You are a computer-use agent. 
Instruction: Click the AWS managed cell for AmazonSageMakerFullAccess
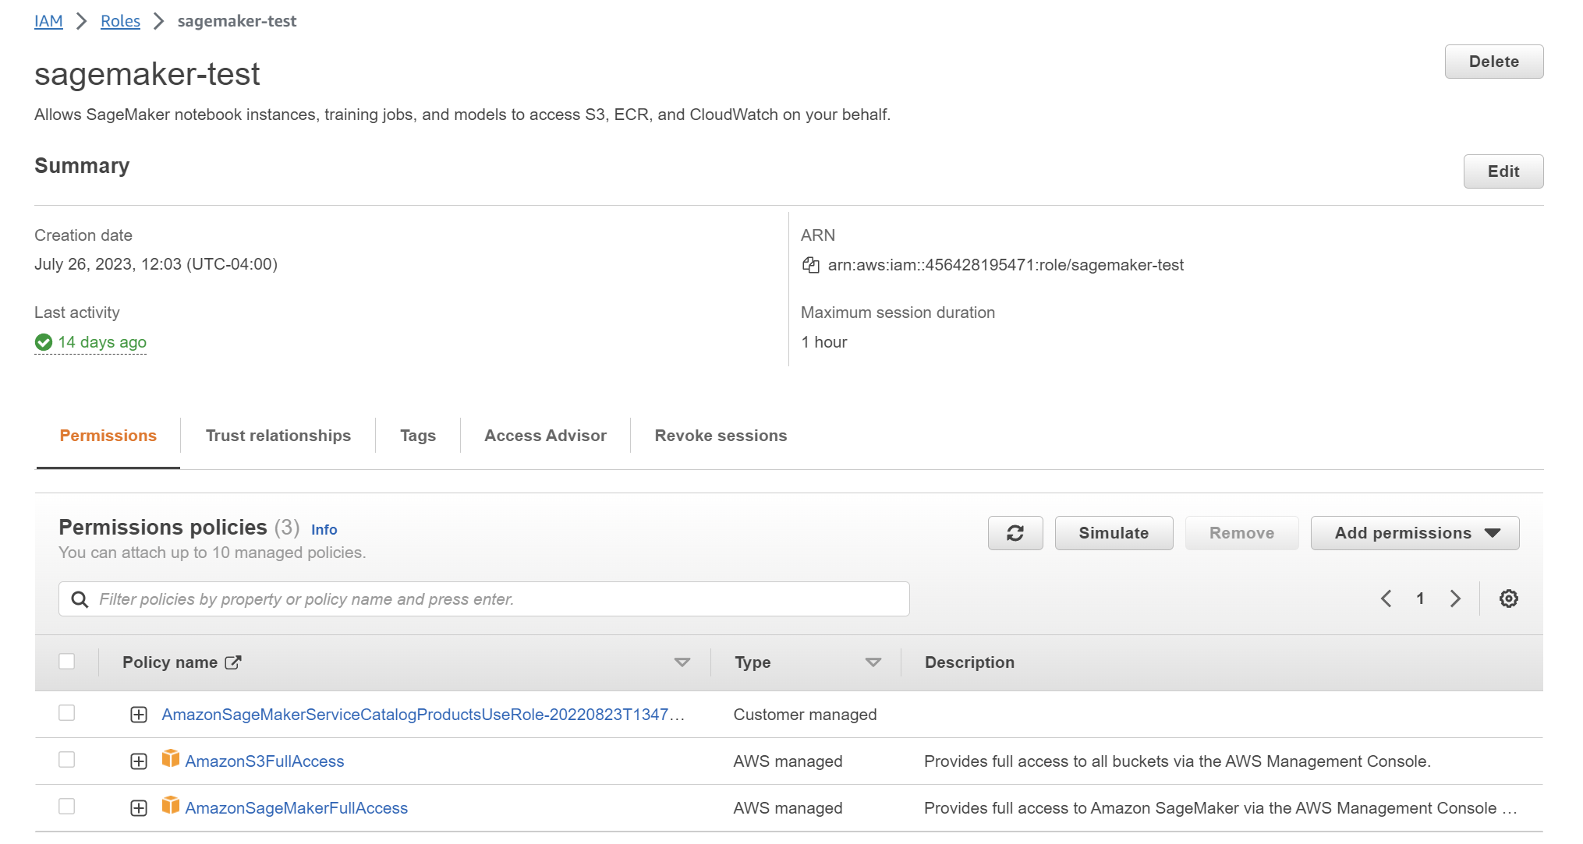[788, 808]
